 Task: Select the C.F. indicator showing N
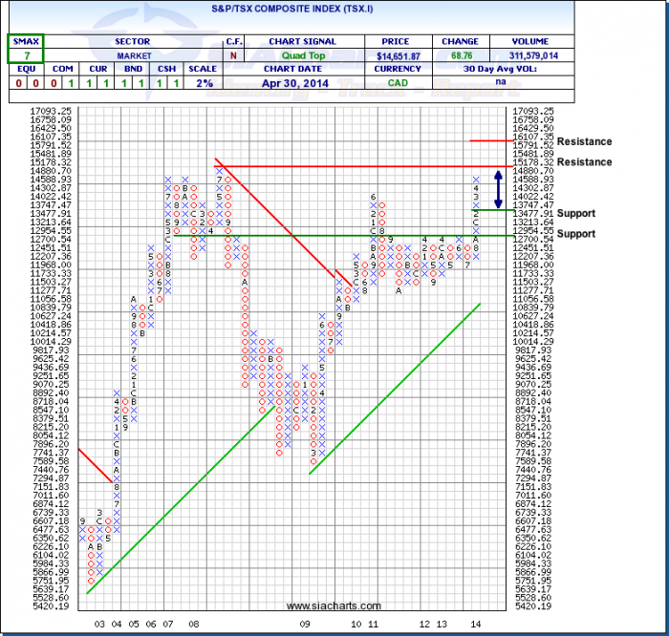click(x=234, y=56)
